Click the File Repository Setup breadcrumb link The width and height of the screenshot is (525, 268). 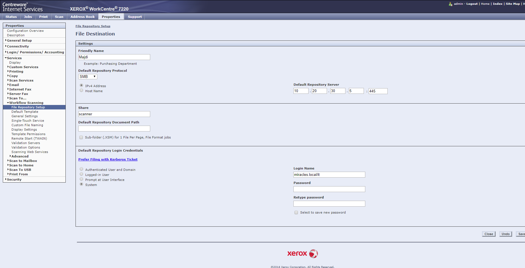[x=93, y=26]
